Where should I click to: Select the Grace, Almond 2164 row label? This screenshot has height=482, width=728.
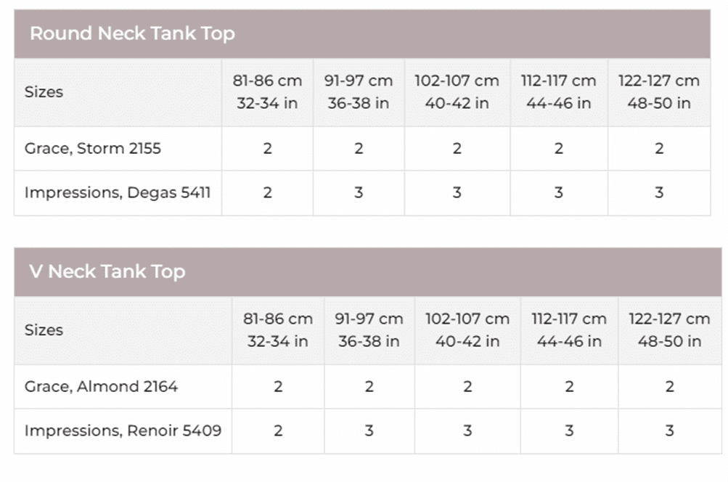click(101, 387)
